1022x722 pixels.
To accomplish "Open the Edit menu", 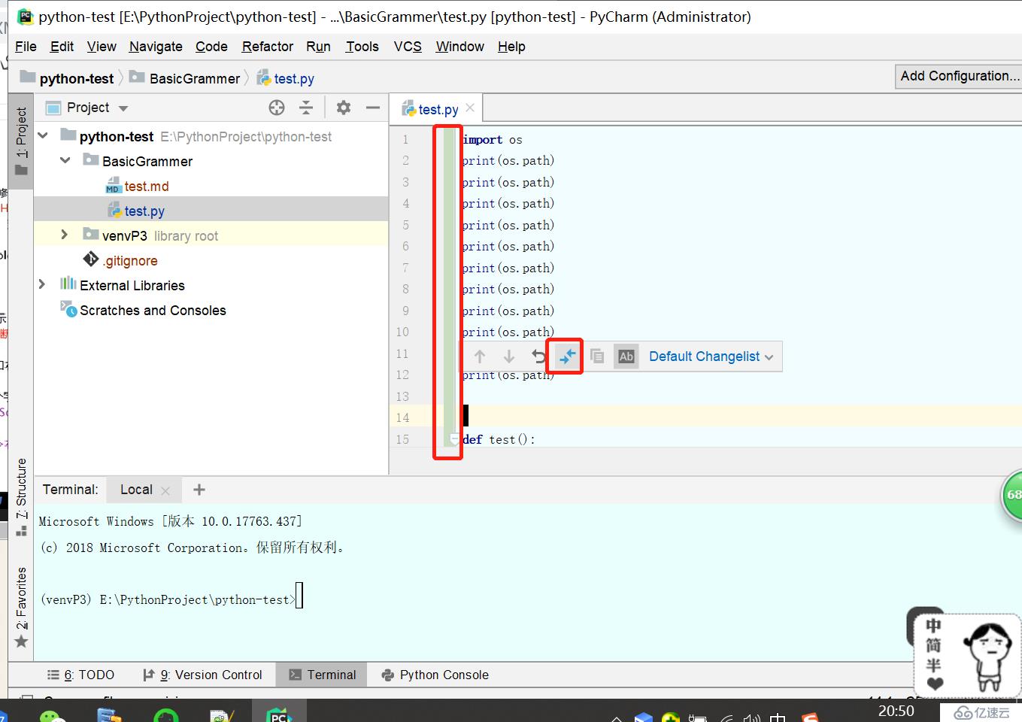I will point(62,47).
